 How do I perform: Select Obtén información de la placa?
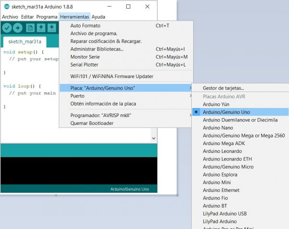click(126, 104)
